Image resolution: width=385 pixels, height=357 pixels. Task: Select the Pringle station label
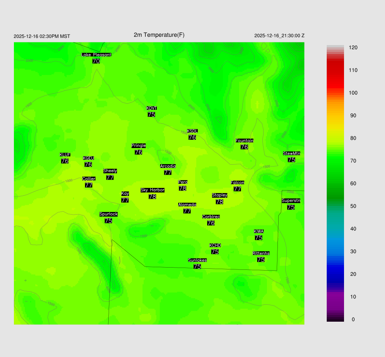coord(138,146)
